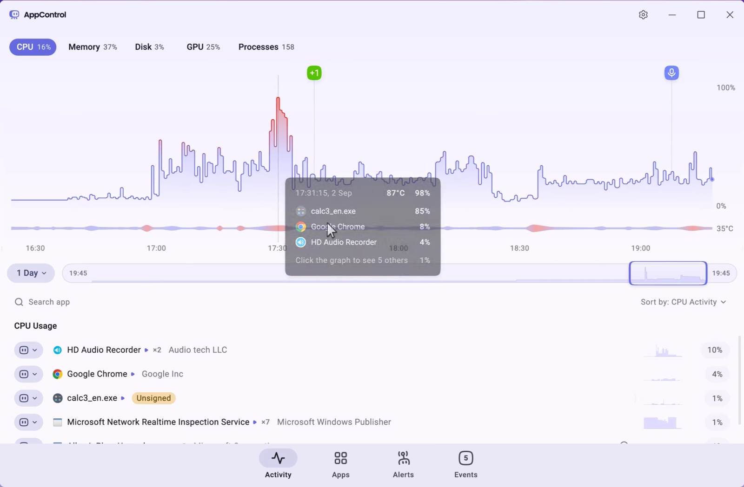Open the Events section showing 5 events

[x=465, y=463]
